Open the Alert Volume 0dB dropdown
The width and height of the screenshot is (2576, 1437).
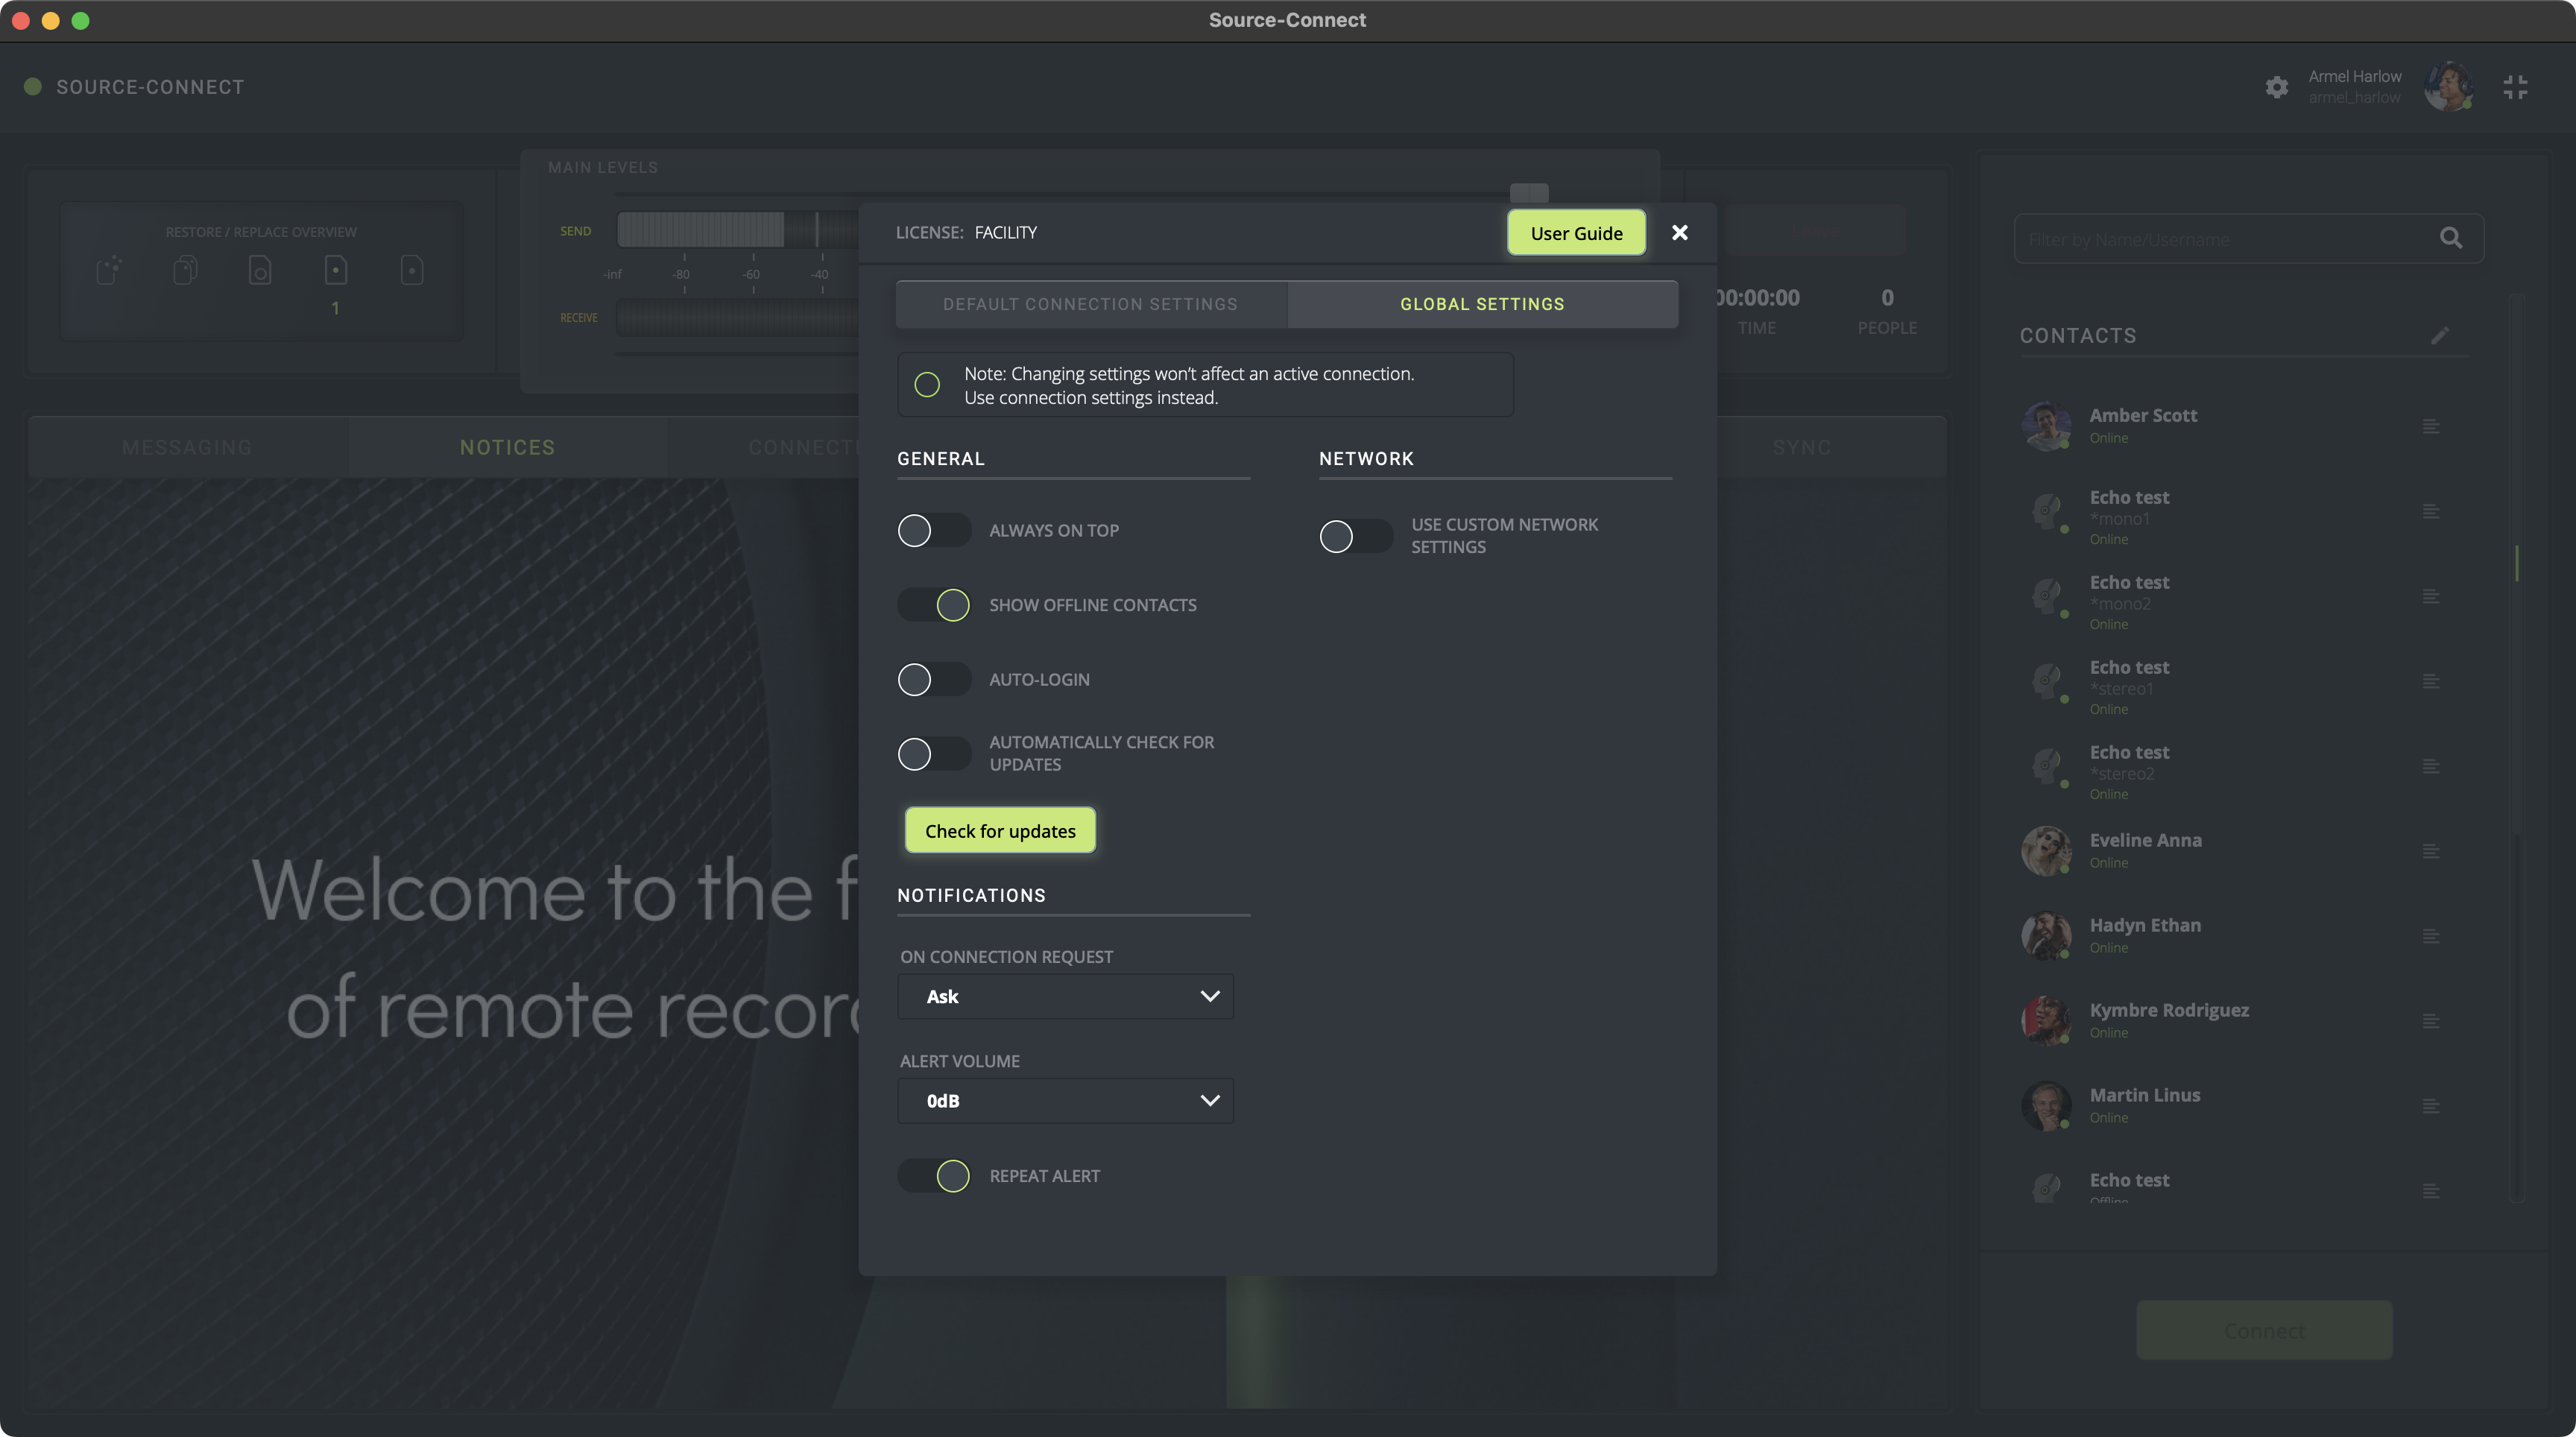click(1065, 1101)
